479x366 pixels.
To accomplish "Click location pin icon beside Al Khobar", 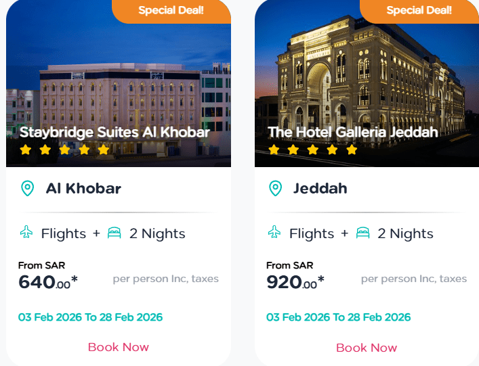I will [x=27, y=188].
